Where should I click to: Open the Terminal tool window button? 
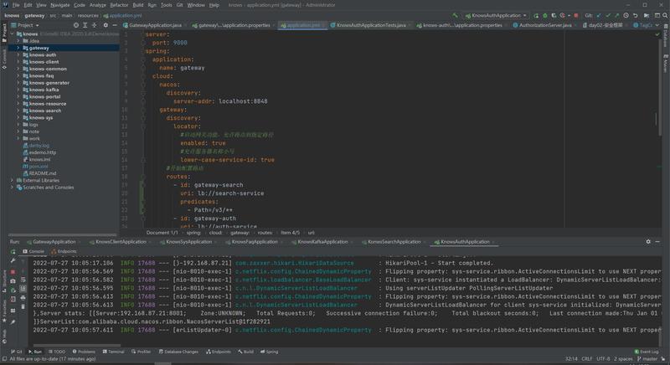click(113, 352)
